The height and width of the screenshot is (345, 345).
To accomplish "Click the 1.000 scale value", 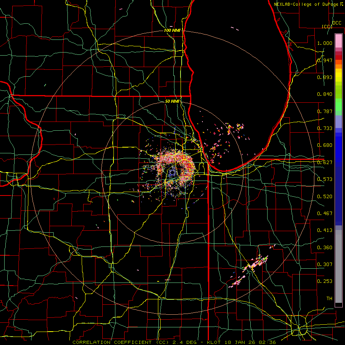I will (x=325, y=43).
